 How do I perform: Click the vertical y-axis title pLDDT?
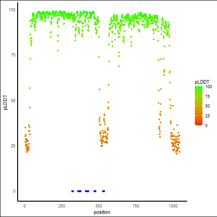click(5, 103)
